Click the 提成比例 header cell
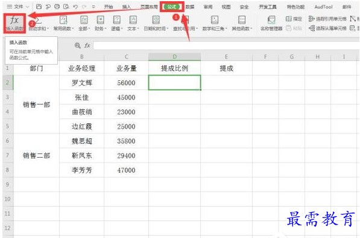Screen dimensions: 360x238 tap(175, 68)
